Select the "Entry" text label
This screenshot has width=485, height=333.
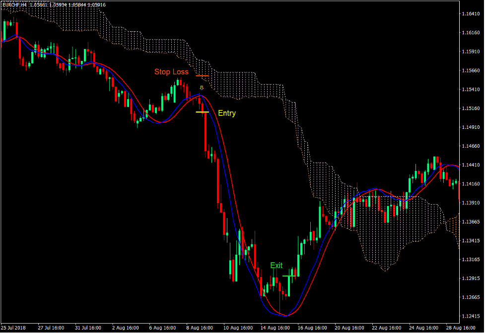[226, 113]
